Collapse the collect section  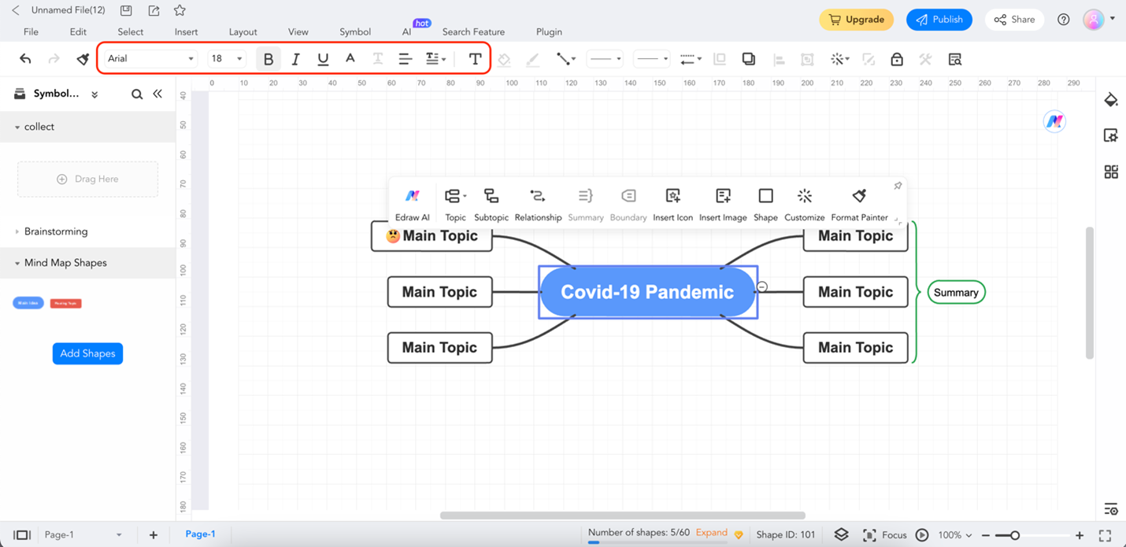click(x=17, y=127)
